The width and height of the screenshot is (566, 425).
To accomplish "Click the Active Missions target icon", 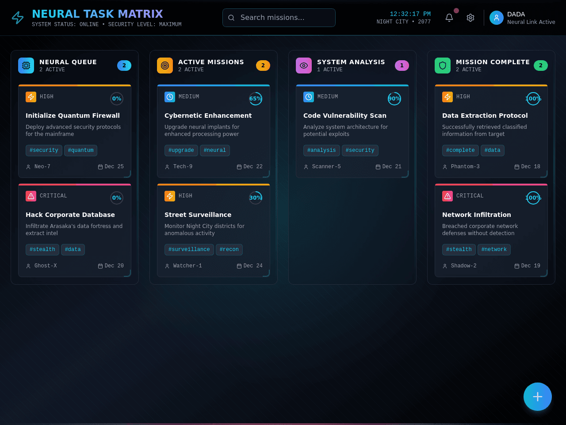I will 165,66.
